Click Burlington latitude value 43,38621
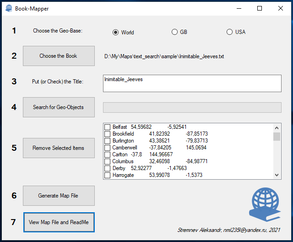293x242 pixels. 159,141
